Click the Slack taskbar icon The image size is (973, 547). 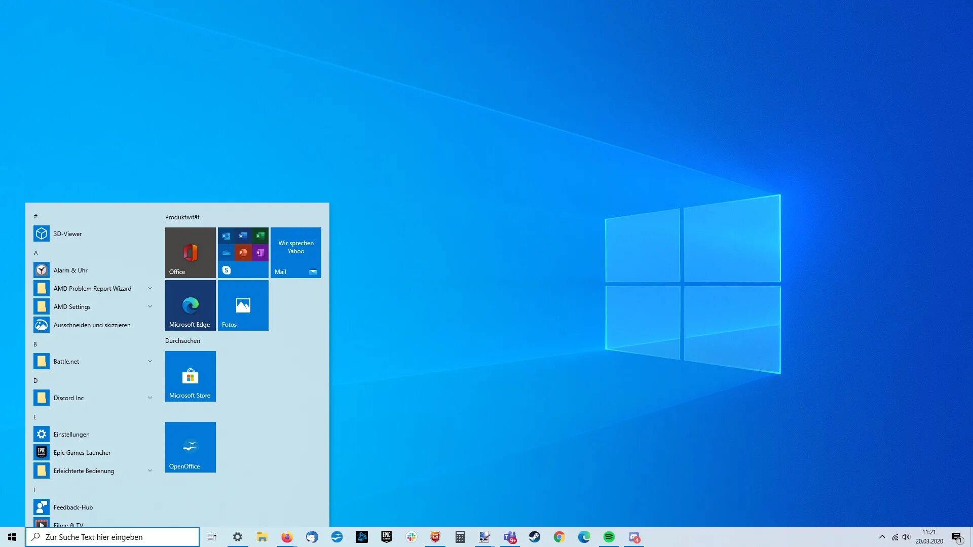click(411, 537)
